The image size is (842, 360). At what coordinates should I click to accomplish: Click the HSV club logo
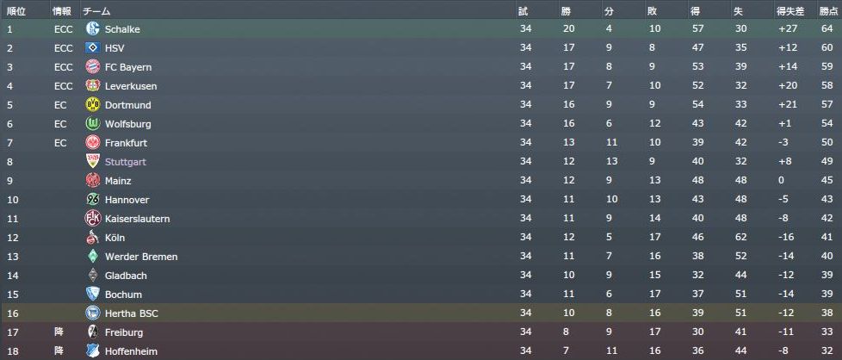click(94, 48)
